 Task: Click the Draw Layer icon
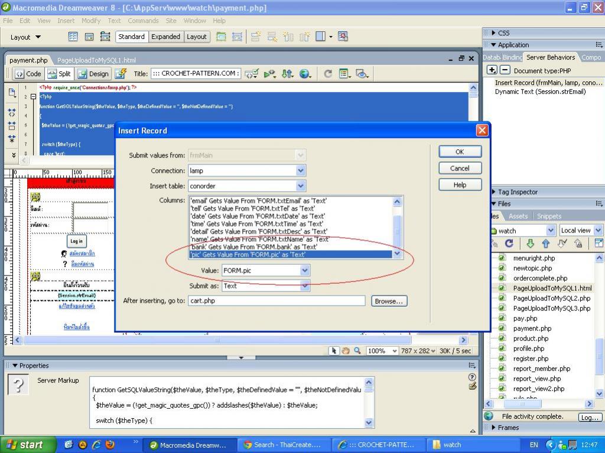tap(105, 37)
